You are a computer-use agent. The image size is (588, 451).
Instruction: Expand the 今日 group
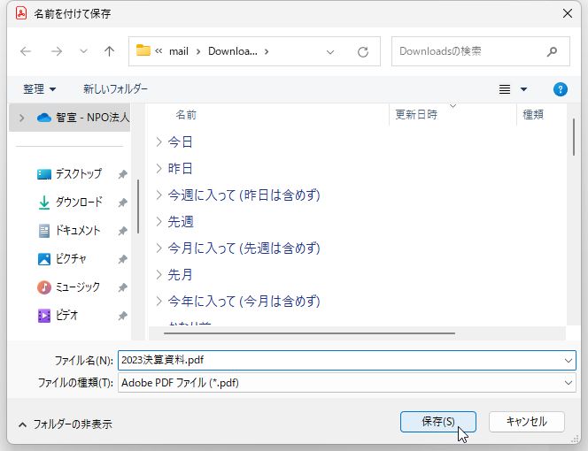pos(159,142)
